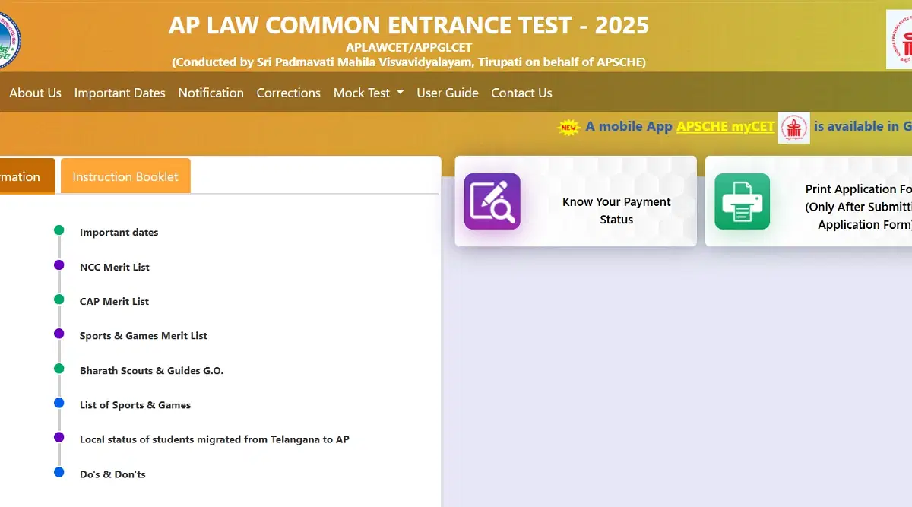Viewport: 912px width, 507px height.
Task: Switch to the Instruction Booklet tab
Action: (x=125, y=176)
